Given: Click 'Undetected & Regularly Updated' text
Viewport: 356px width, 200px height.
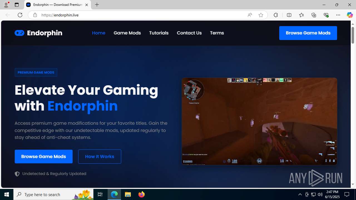Looking at the screenshot, I should point(54,174).
